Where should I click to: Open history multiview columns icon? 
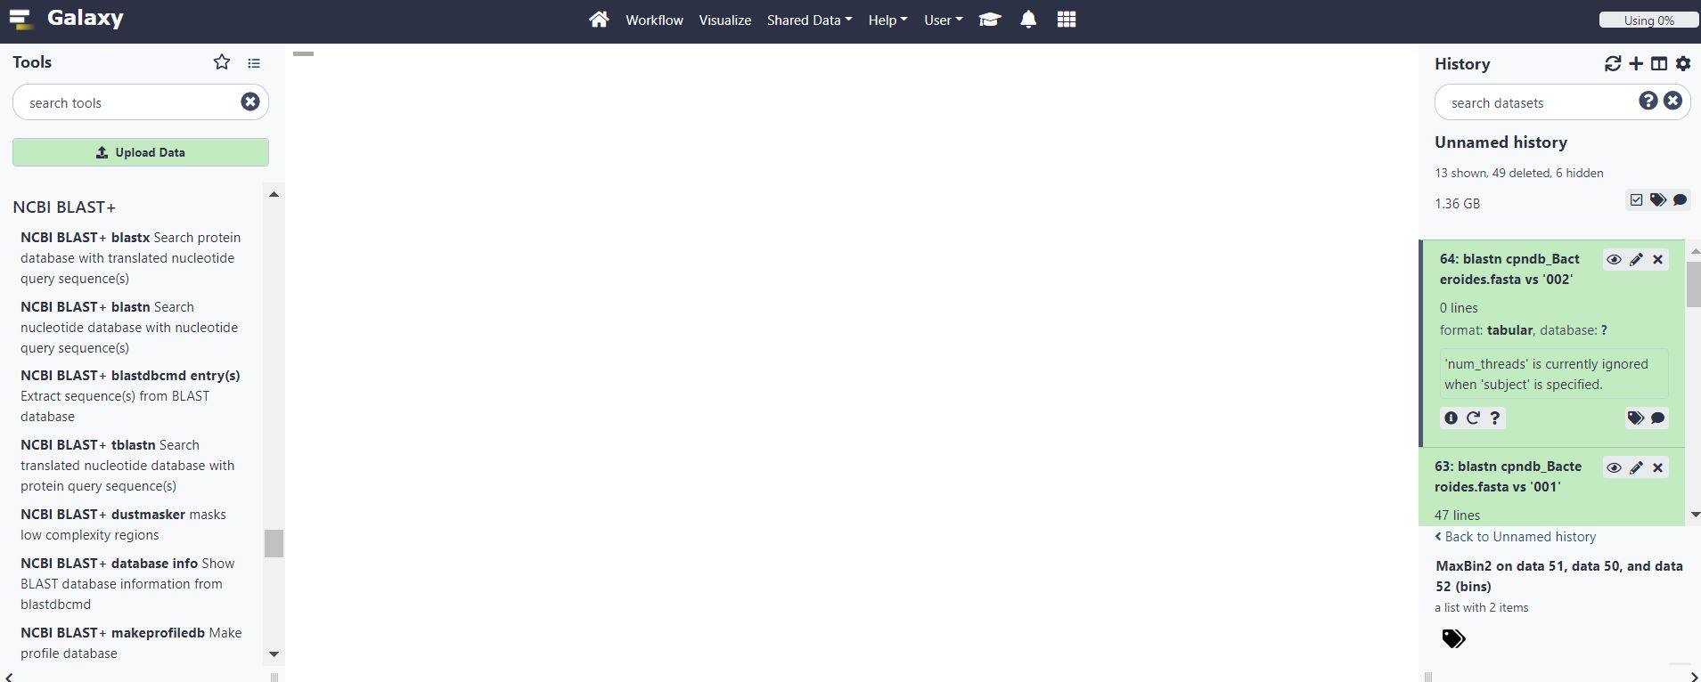point(1659,64)
